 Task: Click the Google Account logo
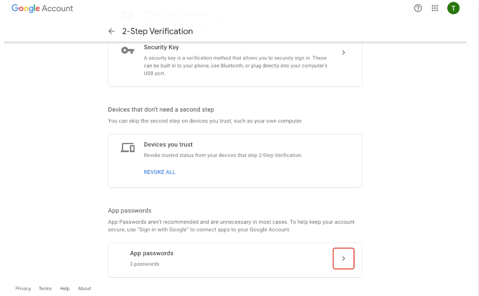pyautogui.click(x=42, y=8)
